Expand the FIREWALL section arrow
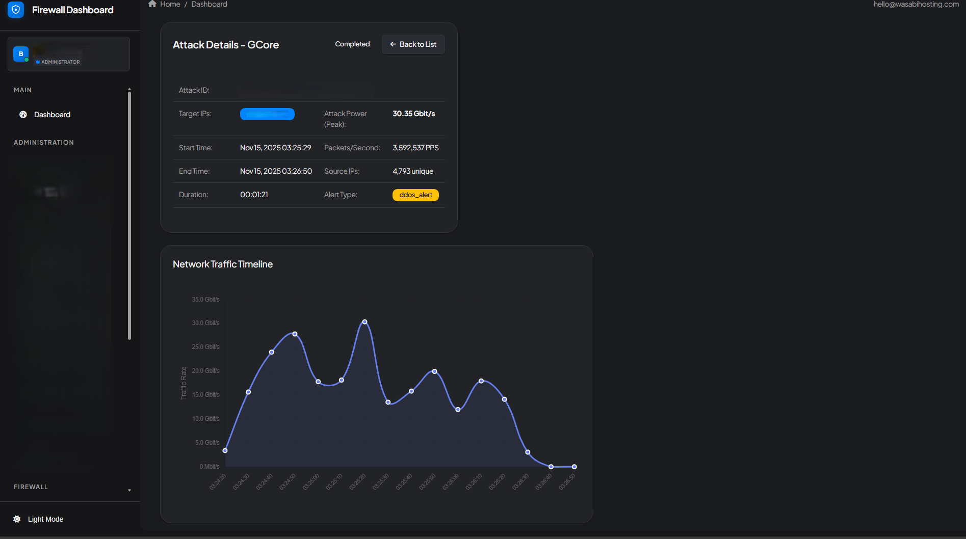This screenshot has width=966, height=539. point(129,490)
